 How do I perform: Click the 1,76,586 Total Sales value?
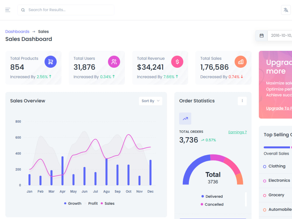(214, 67)
